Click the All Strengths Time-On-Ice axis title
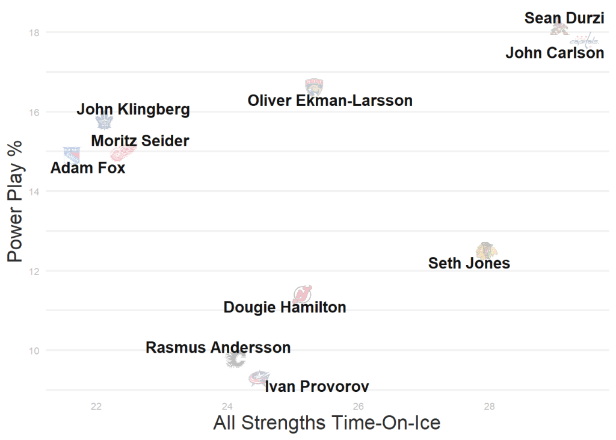This screenshot has width=616, height=440. pyautogui.click(x=327, y=423)
